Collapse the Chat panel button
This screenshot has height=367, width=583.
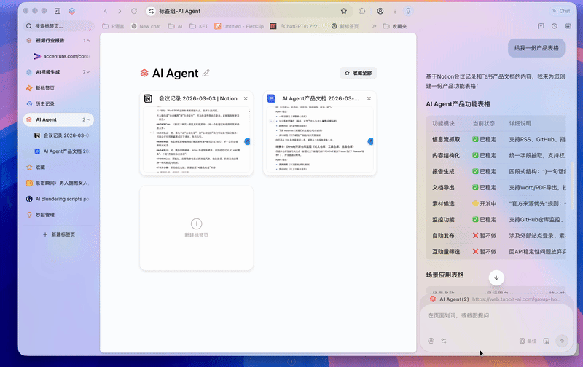(x=561, y=11)
